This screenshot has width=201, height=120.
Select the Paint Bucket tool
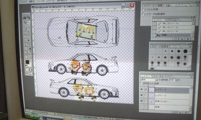point(26,52)
